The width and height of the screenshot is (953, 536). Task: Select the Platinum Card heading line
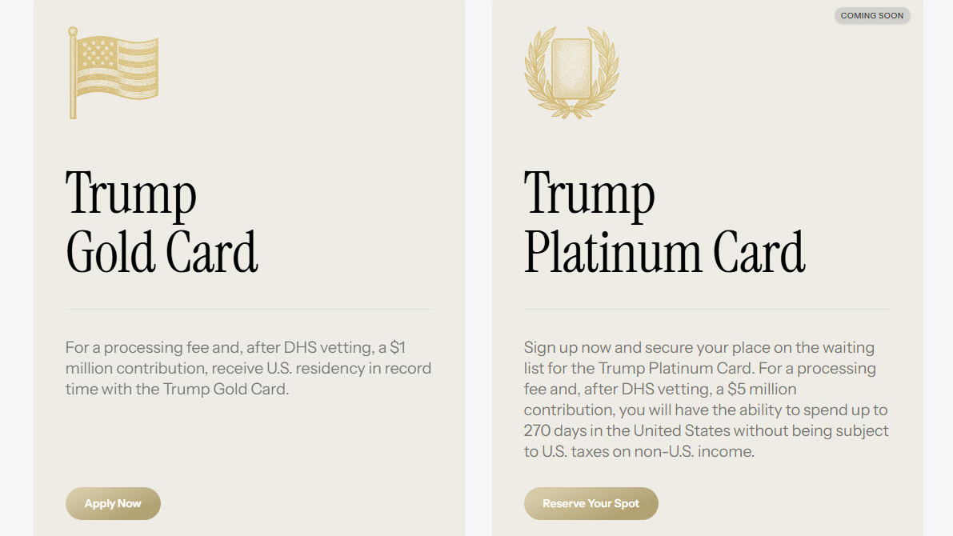point(664,251)
